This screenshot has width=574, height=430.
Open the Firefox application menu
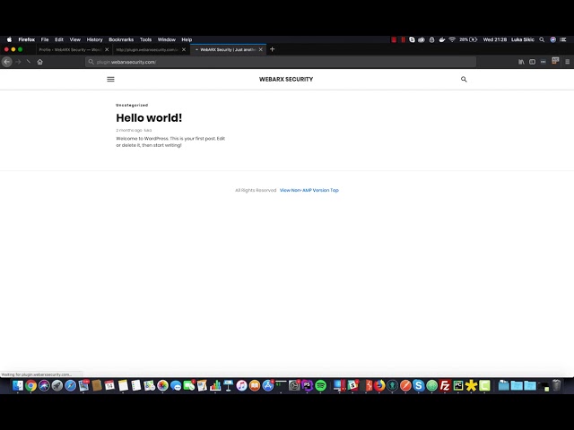click(x=567, y=62)
